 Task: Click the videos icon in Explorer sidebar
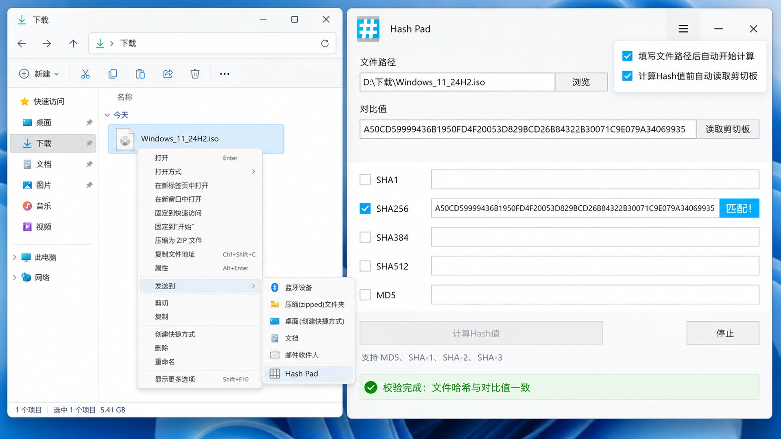(27, 227)
